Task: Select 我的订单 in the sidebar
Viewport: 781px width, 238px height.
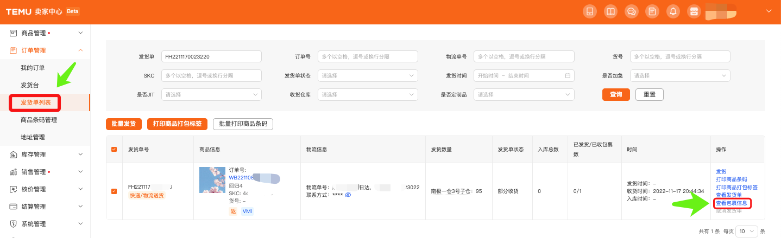Action: (33, 68)
